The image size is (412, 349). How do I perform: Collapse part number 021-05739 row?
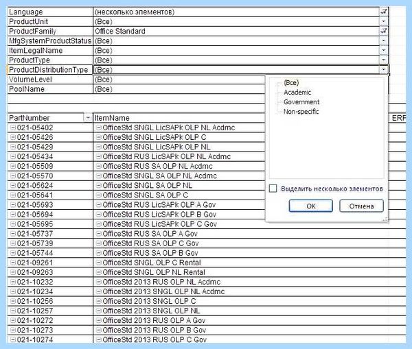[x=13, y=243]
